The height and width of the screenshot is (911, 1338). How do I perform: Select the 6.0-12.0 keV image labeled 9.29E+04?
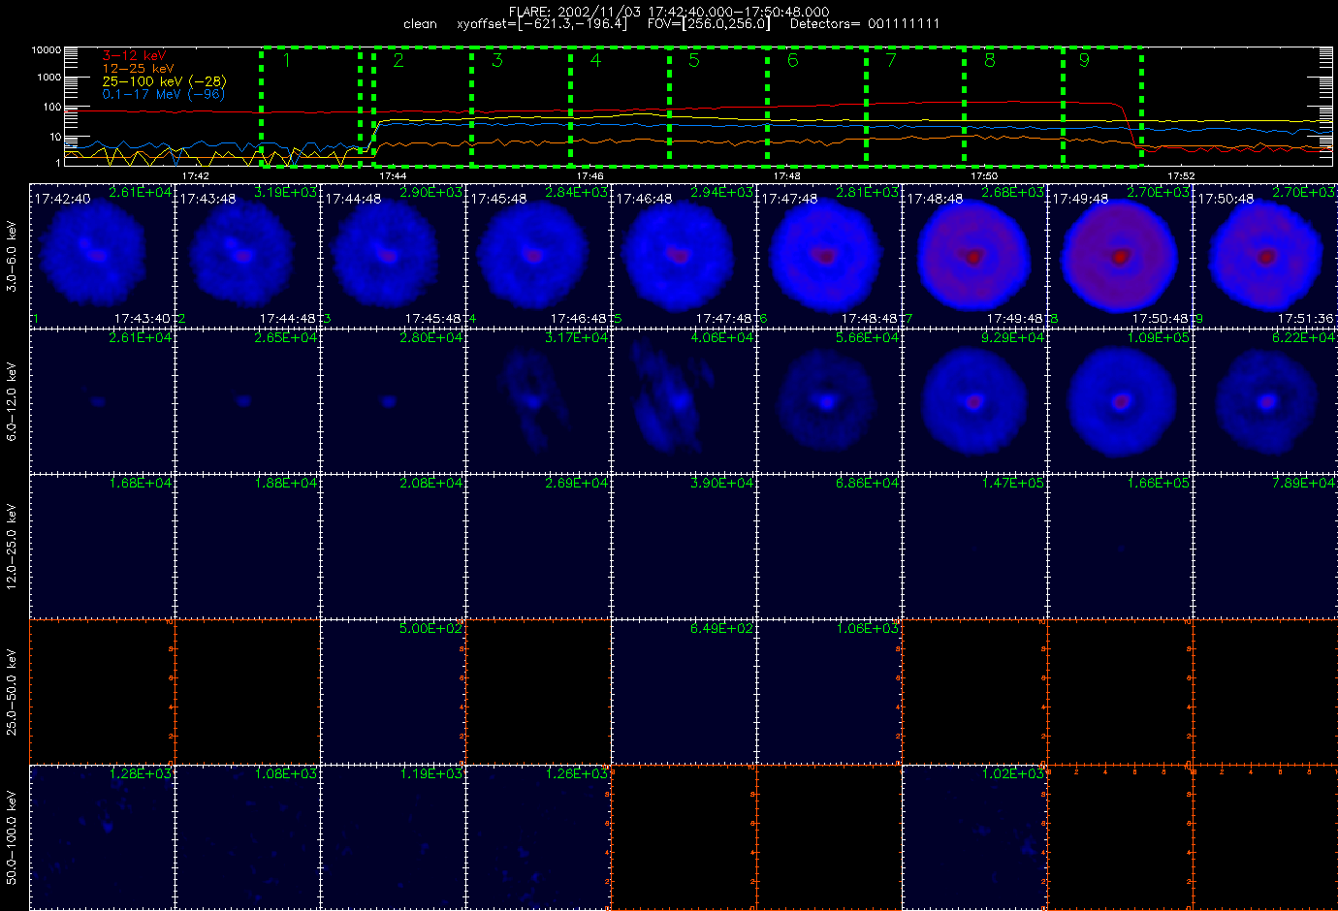click(974, 401)
